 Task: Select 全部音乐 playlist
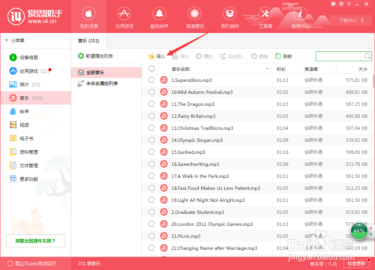coord(106,73)
